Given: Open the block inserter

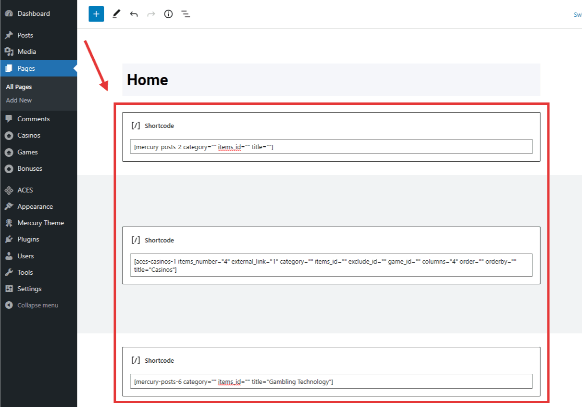Looking at the screenshot, I should 96,14.
